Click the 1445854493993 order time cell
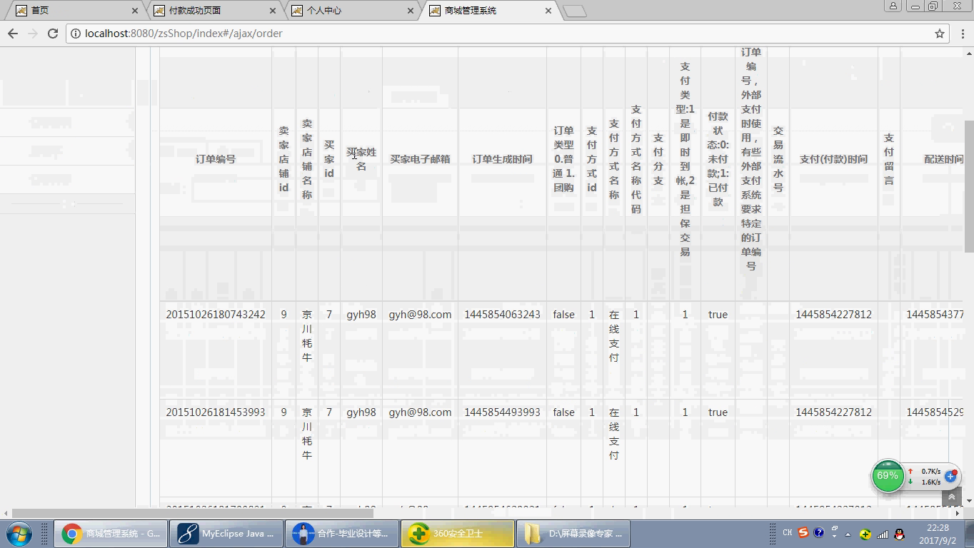This screenshot has width=974, height=548. (x=502, y=412)
